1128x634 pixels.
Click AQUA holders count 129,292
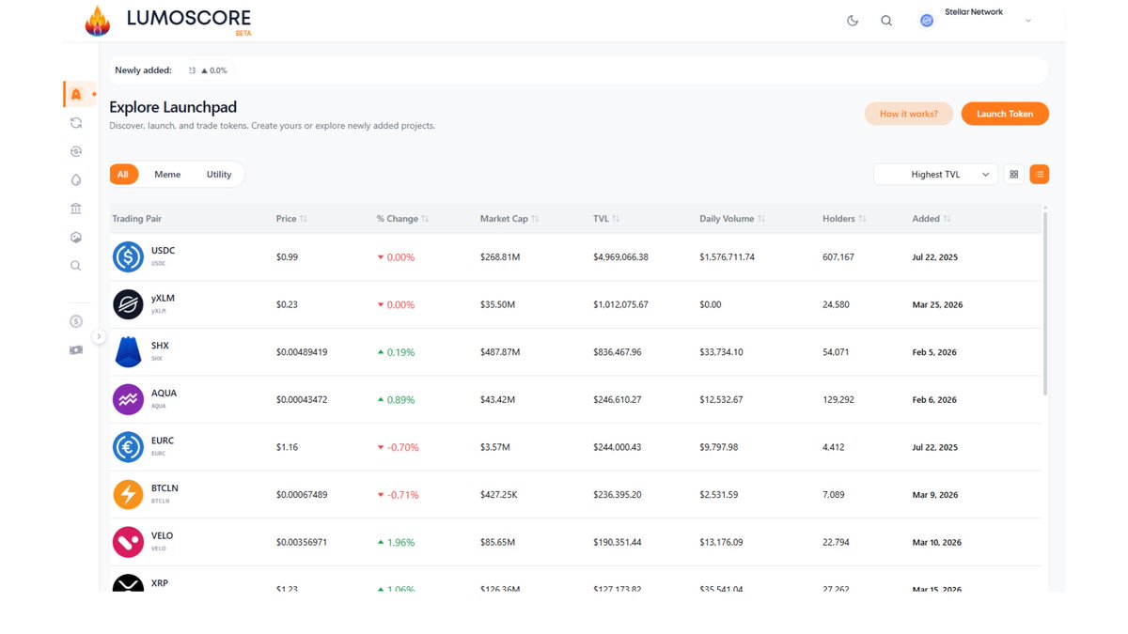(838, 399)
